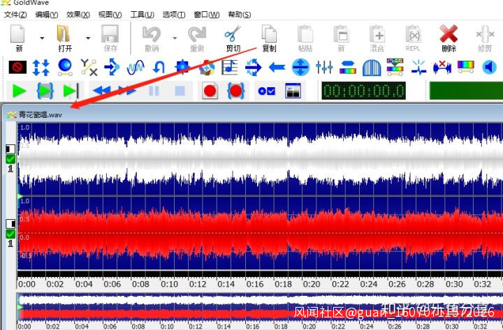Trim audio with 修剪 button
Viewport: 503px width, 330px height.
click(485, 38)
